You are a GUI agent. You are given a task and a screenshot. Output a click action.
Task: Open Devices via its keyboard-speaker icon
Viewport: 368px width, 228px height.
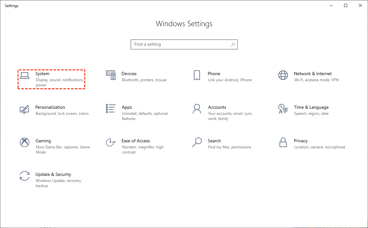tap(110, 75)
